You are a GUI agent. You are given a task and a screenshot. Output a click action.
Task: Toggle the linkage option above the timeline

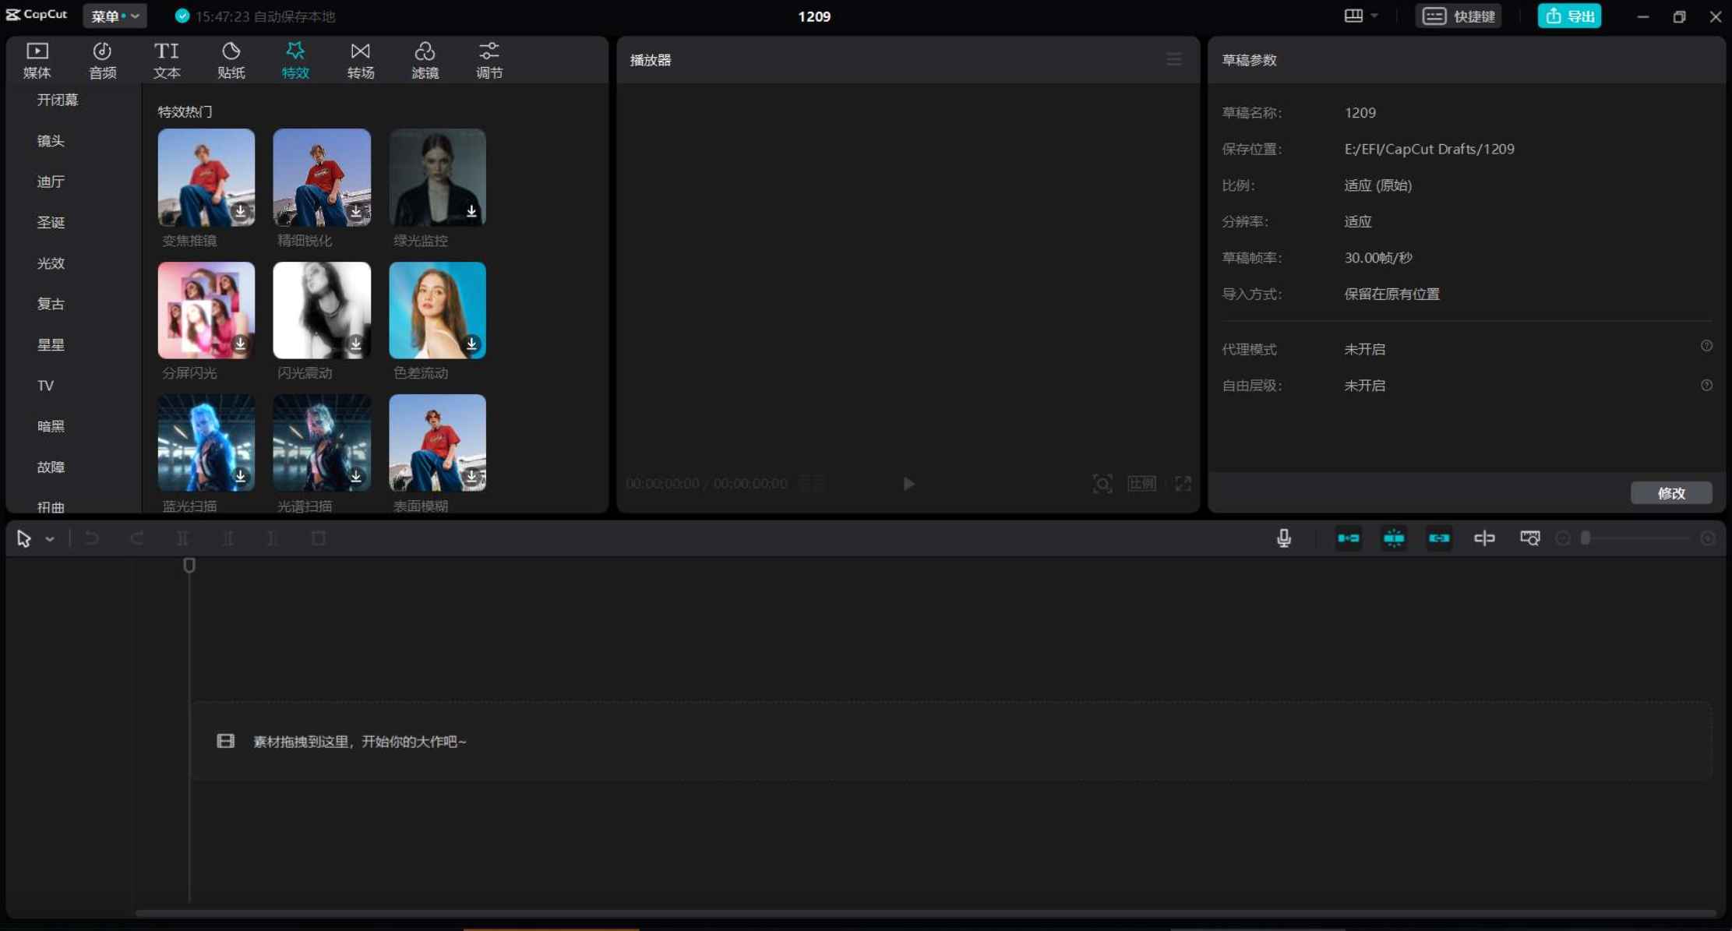(1438, 538)
